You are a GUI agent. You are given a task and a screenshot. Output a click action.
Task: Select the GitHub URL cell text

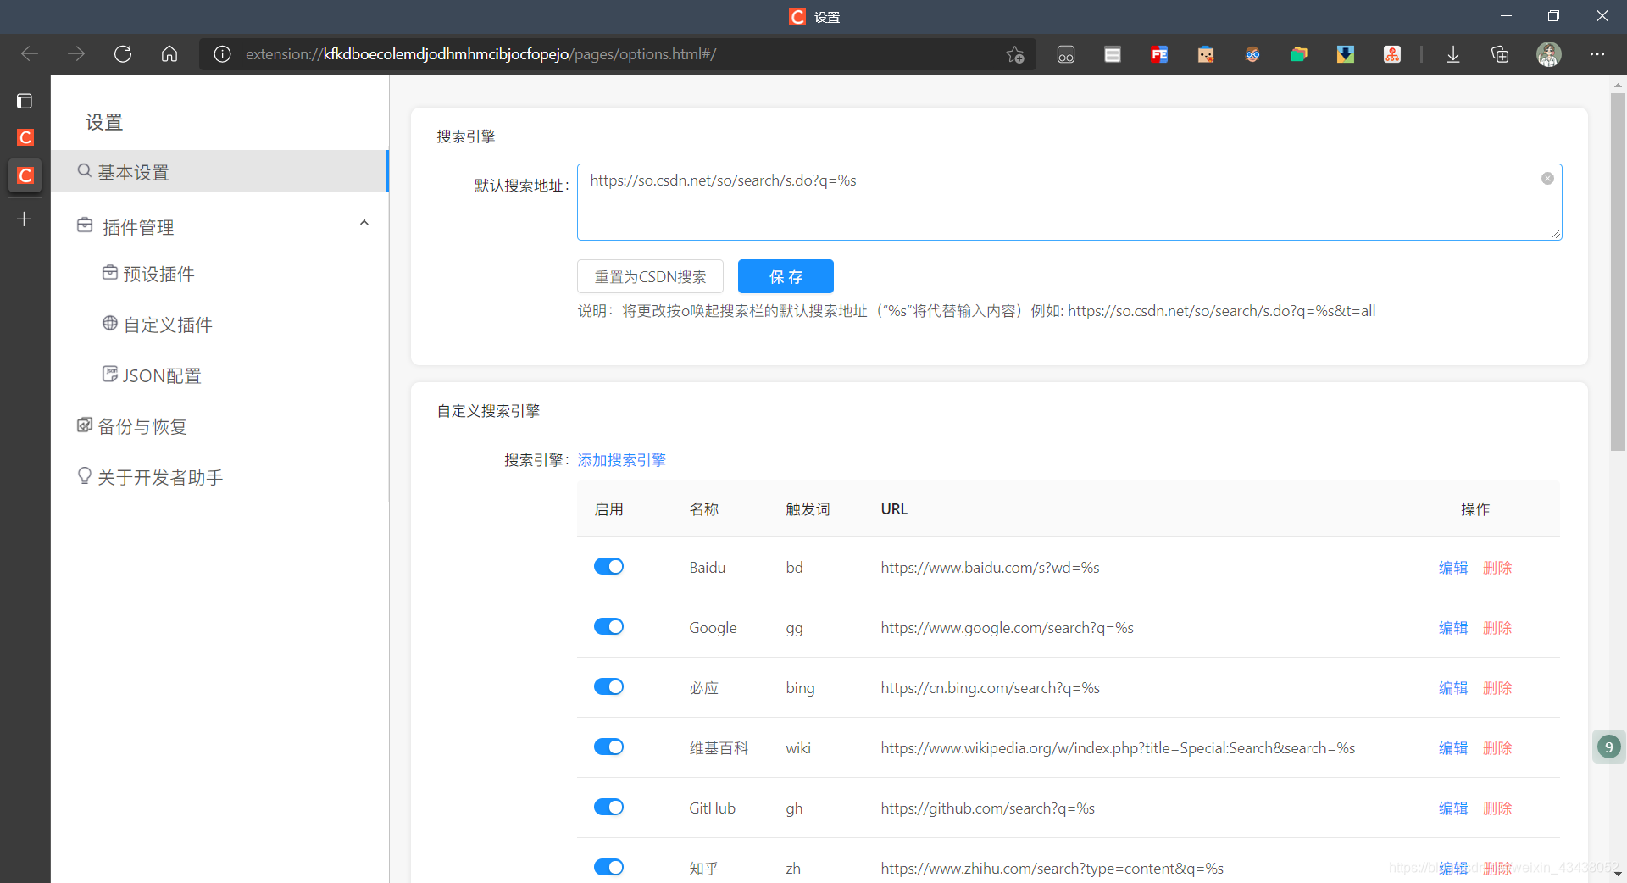coord(987,808)
